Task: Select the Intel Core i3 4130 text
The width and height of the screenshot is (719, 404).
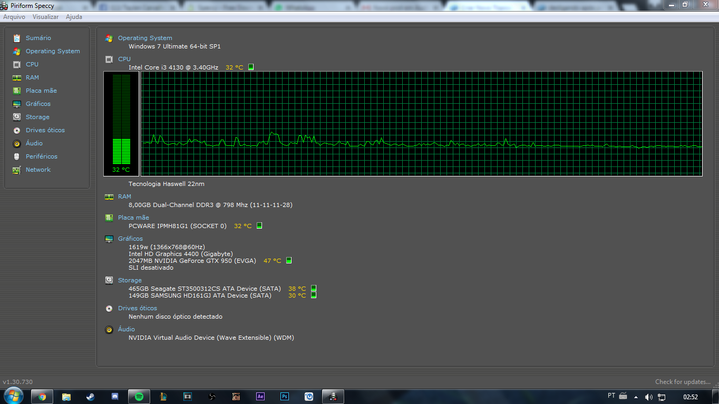Action: 173,67
